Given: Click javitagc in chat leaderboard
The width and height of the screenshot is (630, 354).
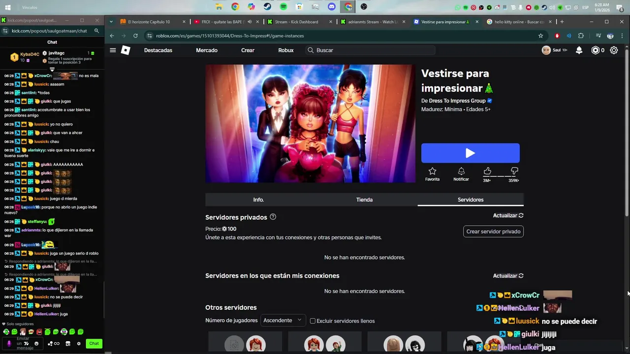Looking at the screenshot, I should pos(57,53).
